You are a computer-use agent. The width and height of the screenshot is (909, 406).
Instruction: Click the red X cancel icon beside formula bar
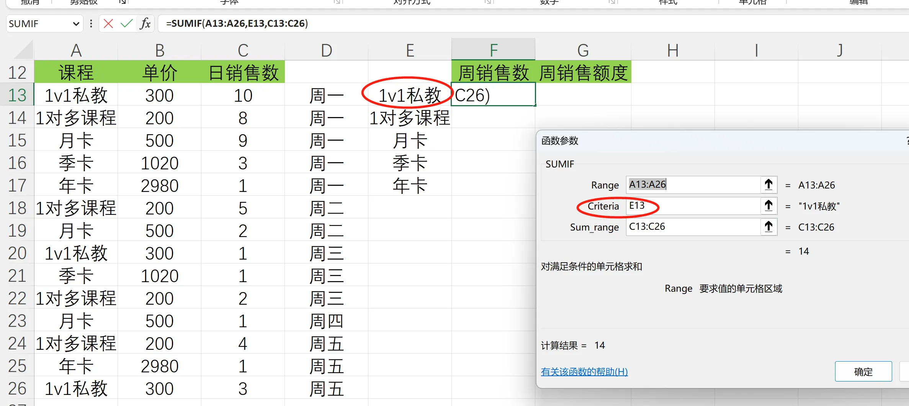coord(108,23)
